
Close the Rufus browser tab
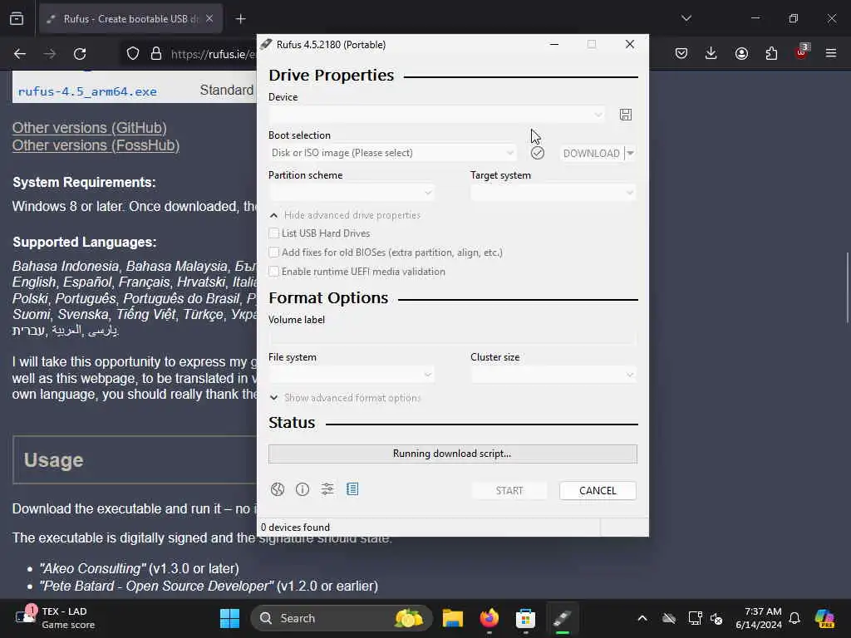pyautogui.click(x=209, y=19)
